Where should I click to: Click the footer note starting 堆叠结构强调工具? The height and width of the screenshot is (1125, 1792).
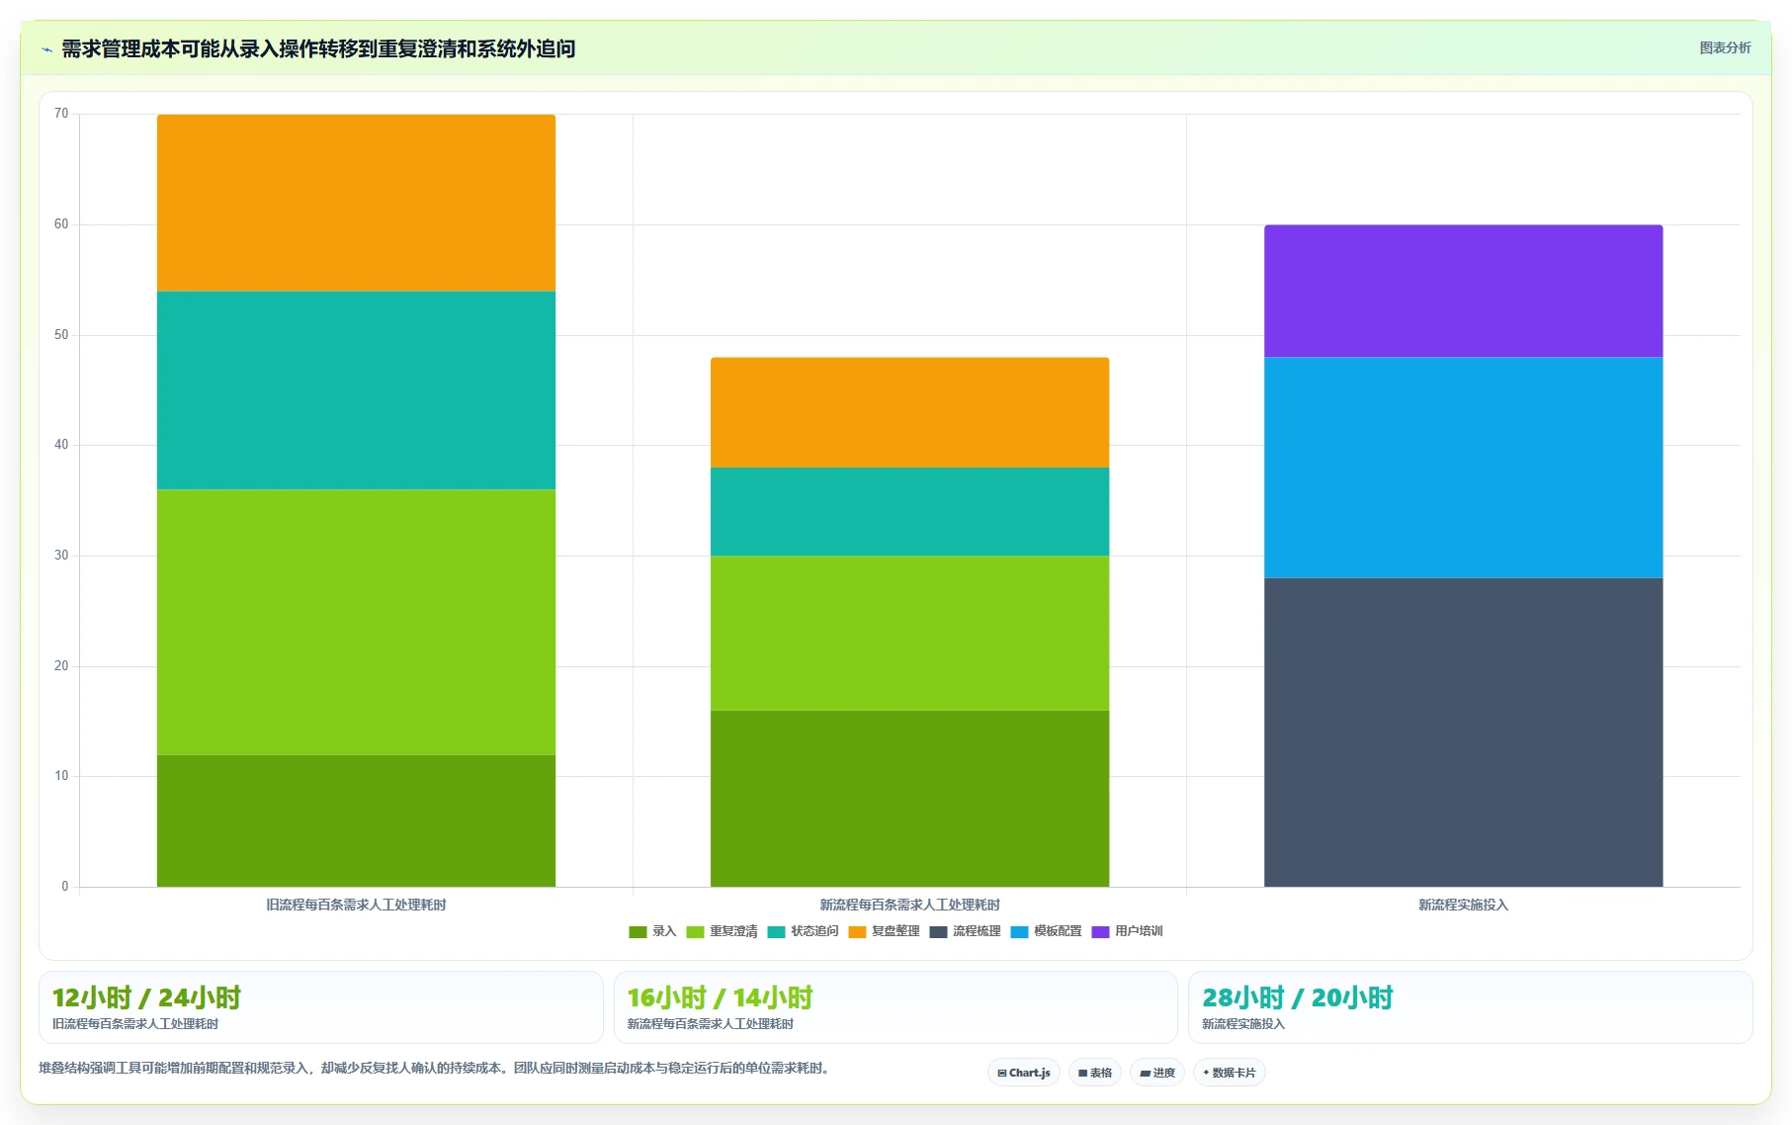pyautogui.click(x=436, y=1068)
